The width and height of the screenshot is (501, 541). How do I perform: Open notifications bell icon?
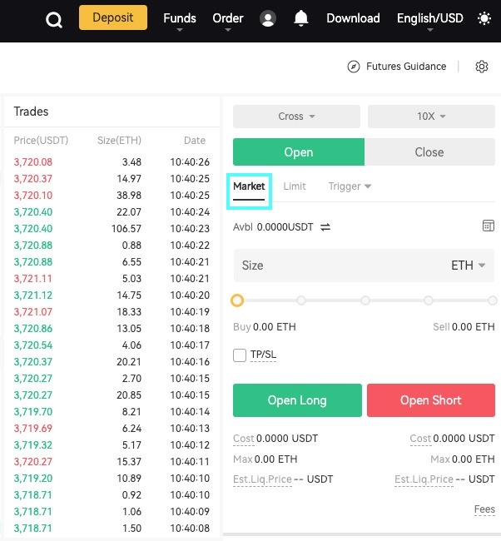301,18
